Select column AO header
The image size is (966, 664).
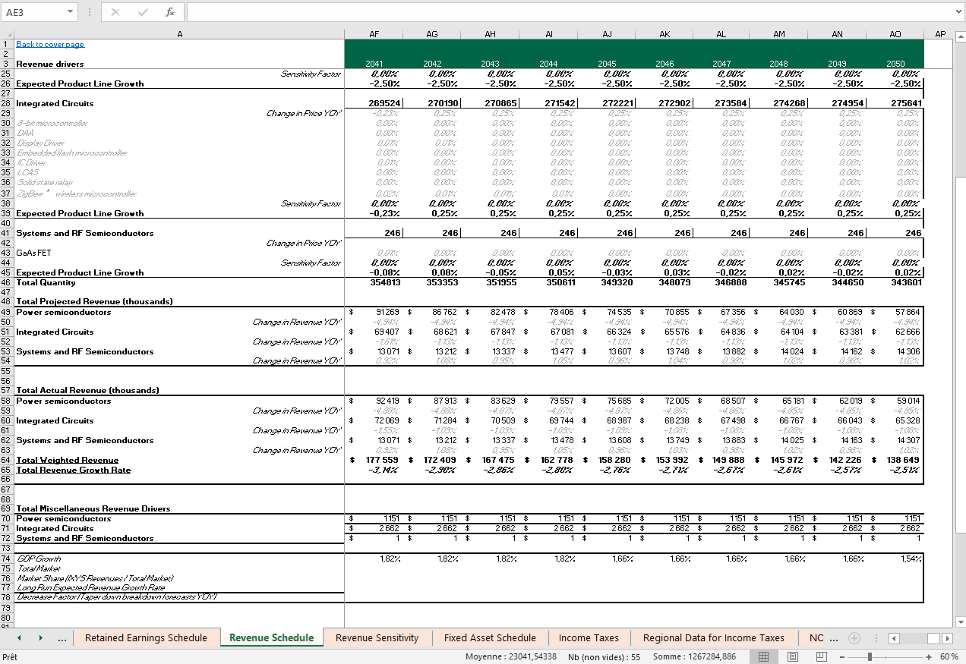(895, 34)
